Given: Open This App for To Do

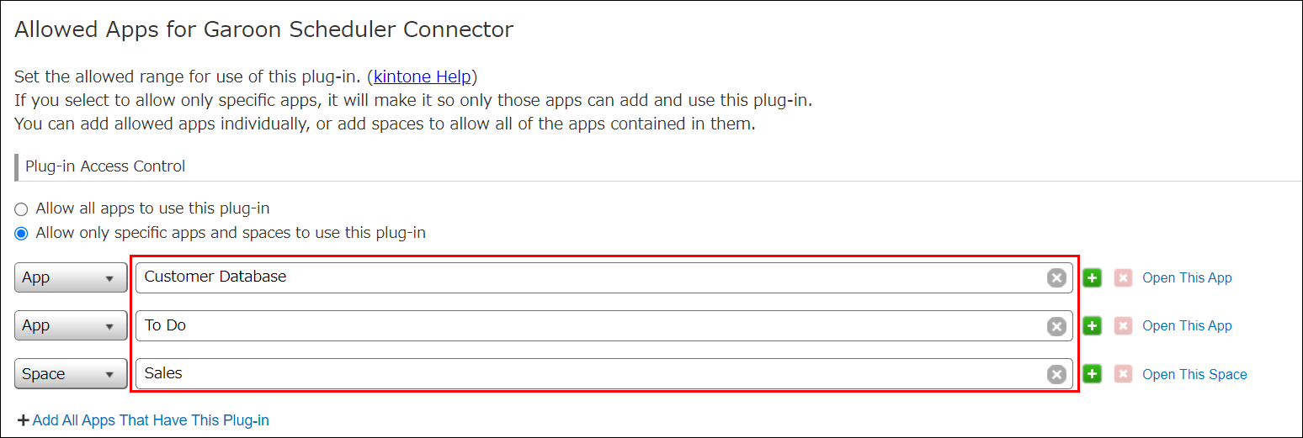Looking at the screenshot, I should [x=1187, y=326].
